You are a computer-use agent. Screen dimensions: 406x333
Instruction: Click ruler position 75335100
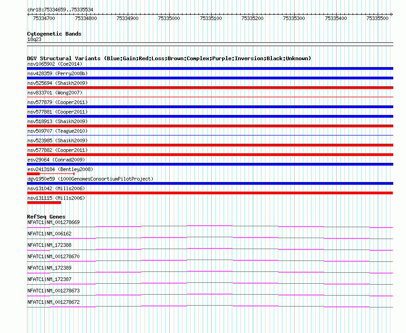211,18
